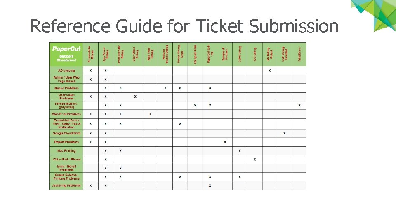Screen dimensions: 396x222
Task: Click the Web Print Problems row label
Action: [66, 114]
